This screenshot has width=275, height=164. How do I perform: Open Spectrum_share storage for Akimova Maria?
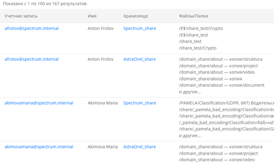[139, 103]
